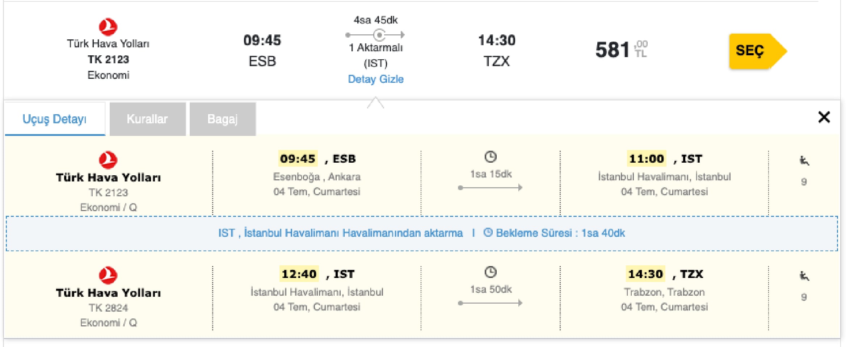Screen dimensions: 846x347
Task: Close the flight detail panel X
Action: tap(824, 117)
